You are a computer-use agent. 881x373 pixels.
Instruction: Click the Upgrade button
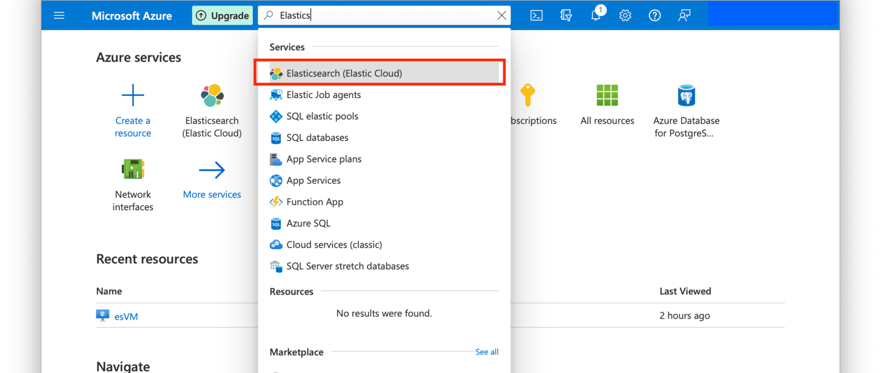pyautogui.click(x=222, y=15)
